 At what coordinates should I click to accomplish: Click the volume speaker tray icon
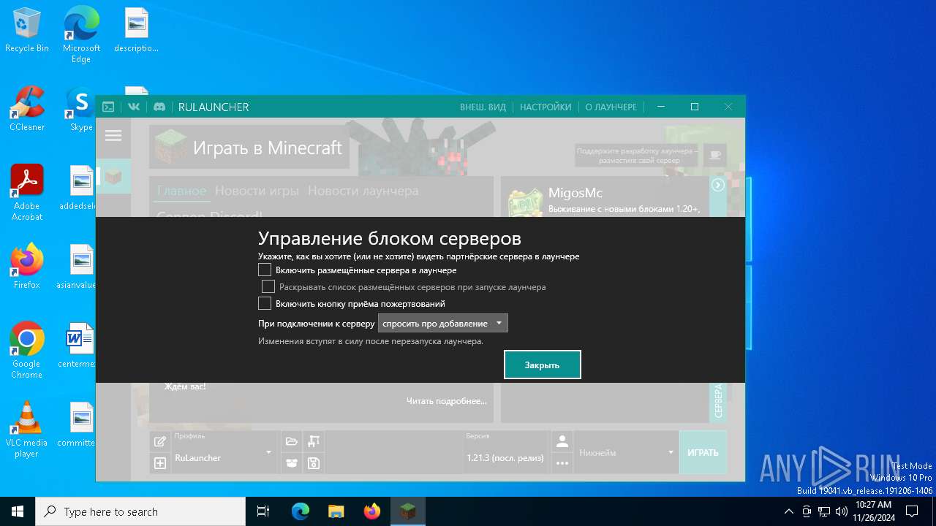[841, 511]
